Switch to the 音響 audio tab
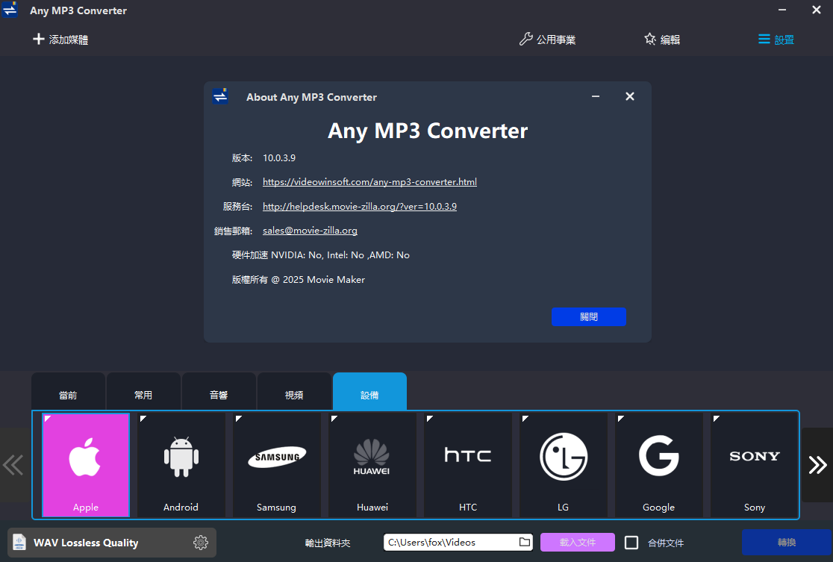Image resolution: width=833 pixels, height=562 pixels. (219, 395)
